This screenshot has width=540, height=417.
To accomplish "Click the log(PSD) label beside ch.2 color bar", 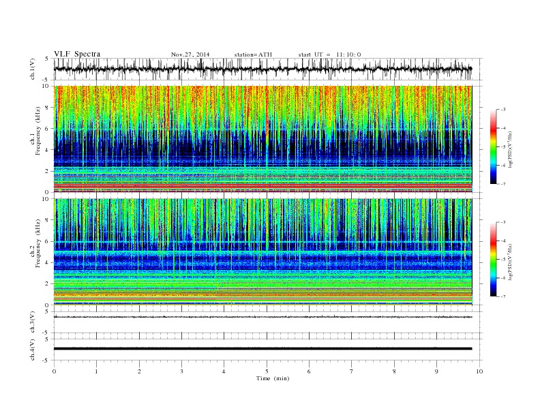I will [x=511, y=261].
